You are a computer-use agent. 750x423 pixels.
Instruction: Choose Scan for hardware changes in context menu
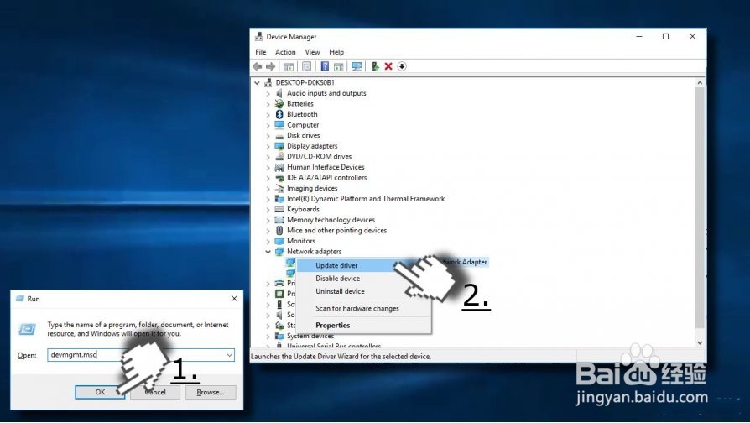coord(363,309)
